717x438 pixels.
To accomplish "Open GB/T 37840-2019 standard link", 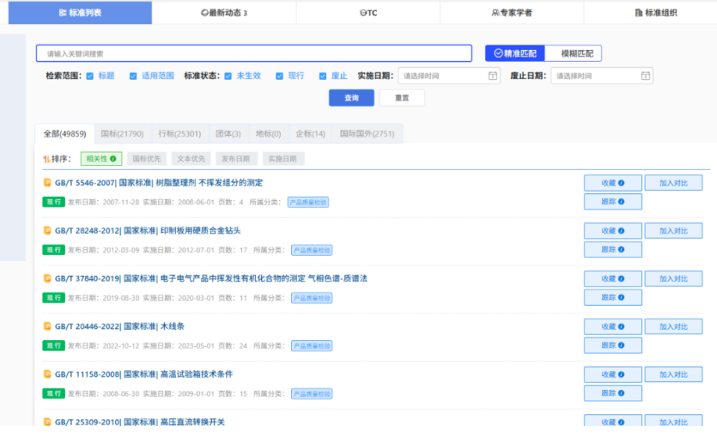I will [x=210, y=278].
